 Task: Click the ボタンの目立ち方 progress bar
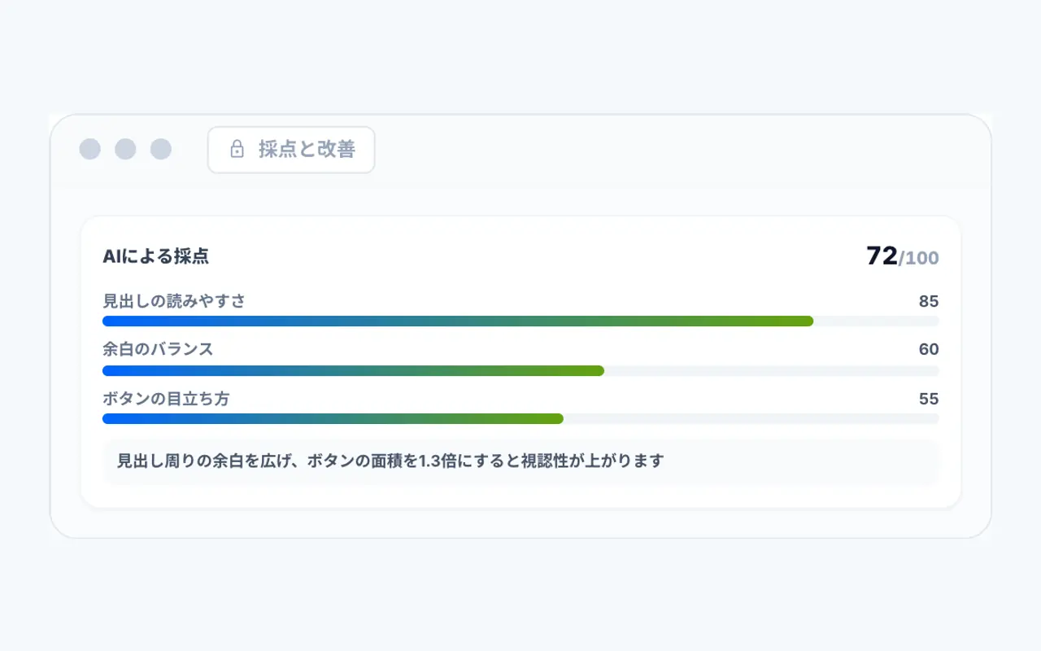click(x=520, y=418)
